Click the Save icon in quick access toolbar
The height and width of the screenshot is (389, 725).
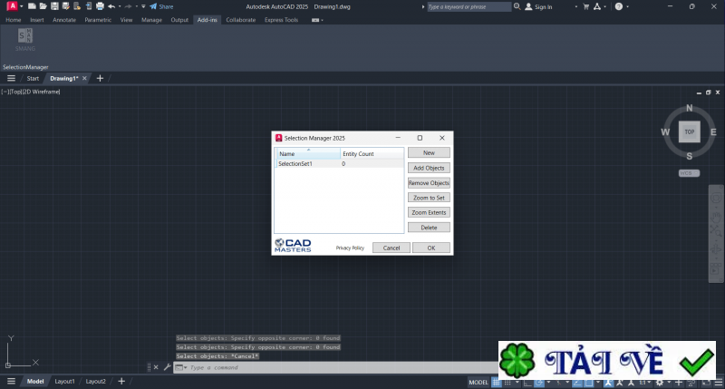tap(54, 6)
